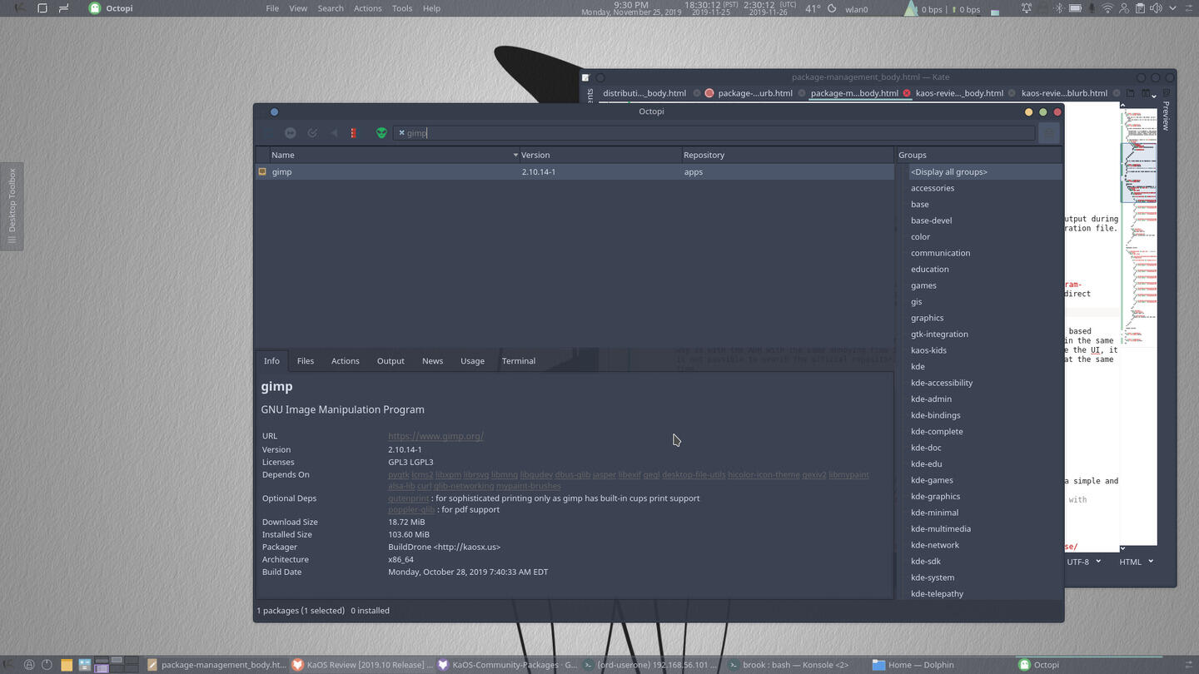Open the battery tray icon
The height and width of the screenshot is (674, 1199).
tap(1075, 8)
